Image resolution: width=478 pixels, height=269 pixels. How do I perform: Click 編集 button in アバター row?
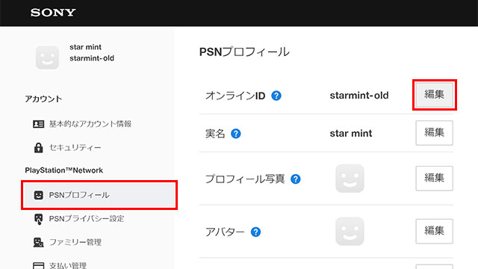435,231
